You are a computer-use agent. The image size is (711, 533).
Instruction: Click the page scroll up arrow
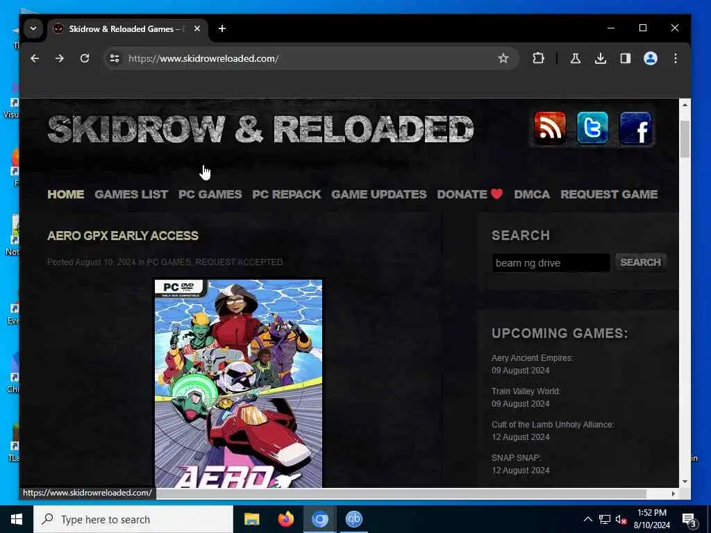pyautogui.click(x=685, y=105)
